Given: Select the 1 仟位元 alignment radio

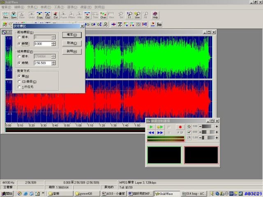Looking at the screenshot, I should tap(19, 87).
